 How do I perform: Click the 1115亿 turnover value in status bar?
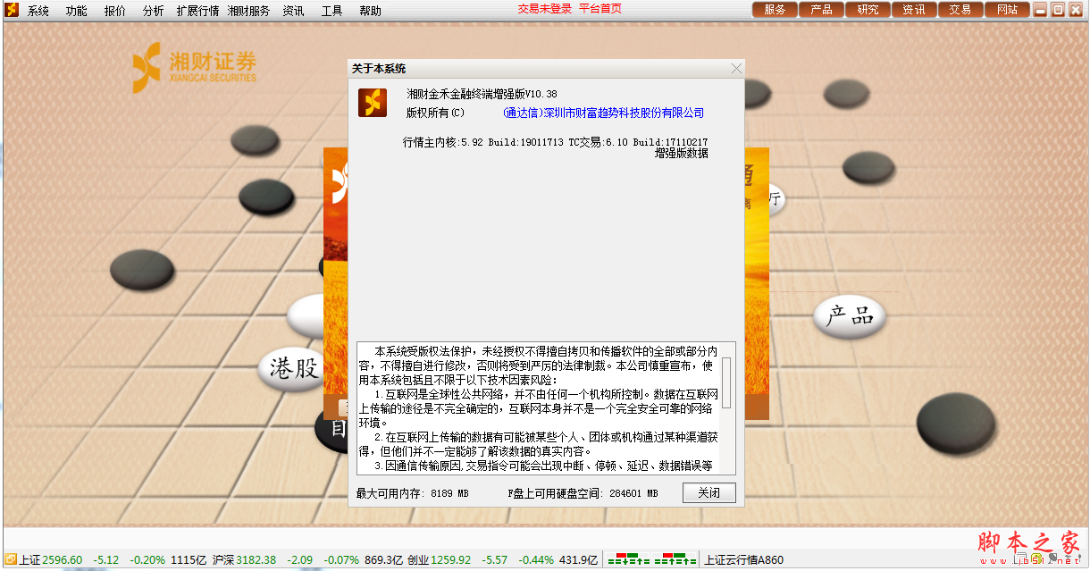pos(188,560)
